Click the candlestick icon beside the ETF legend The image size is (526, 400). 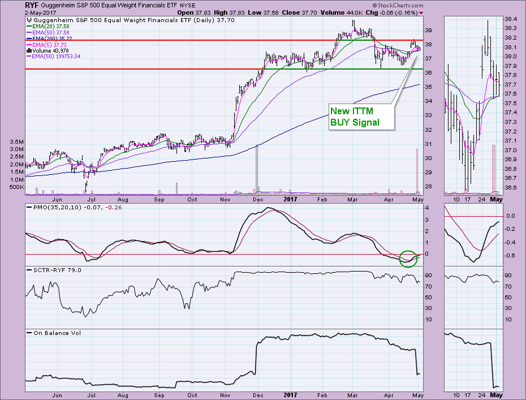pos(28,20)
